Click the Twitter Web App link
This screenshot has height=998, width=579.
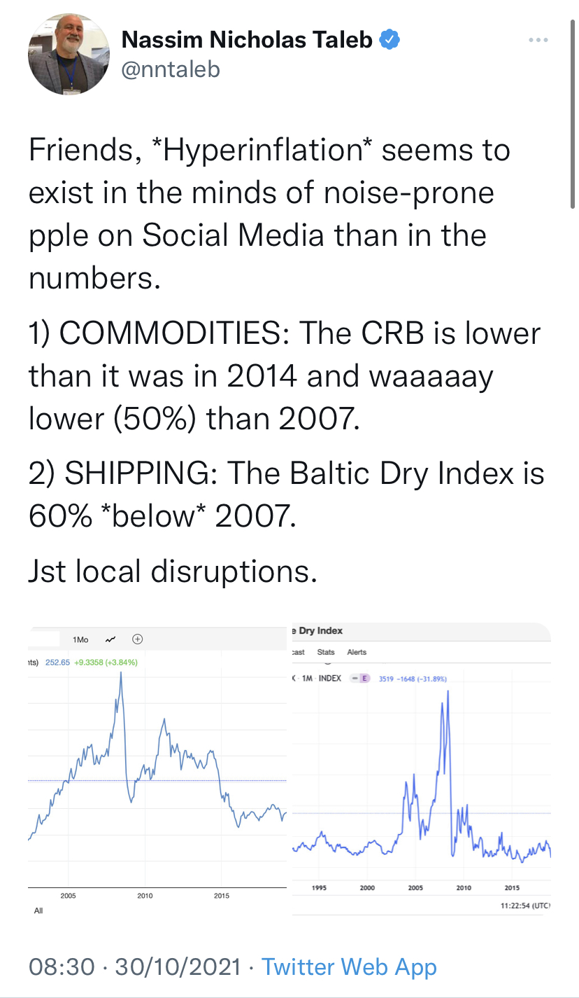[x=349, y=967]
